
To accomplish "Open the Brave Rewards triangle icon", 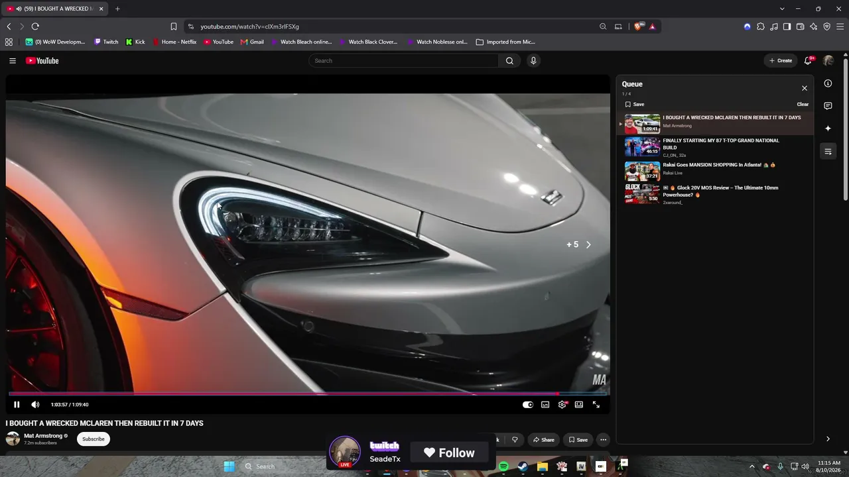I will (x=653, y=26).
